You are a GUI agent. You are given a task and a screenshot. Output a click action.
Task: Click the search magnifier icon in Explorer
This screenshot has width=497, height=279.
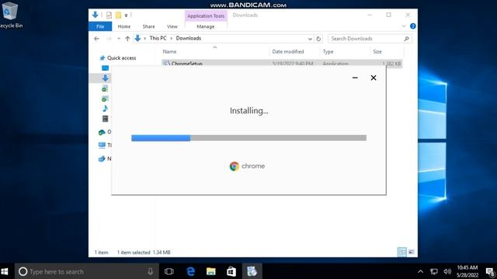click(x=406, y=39)
